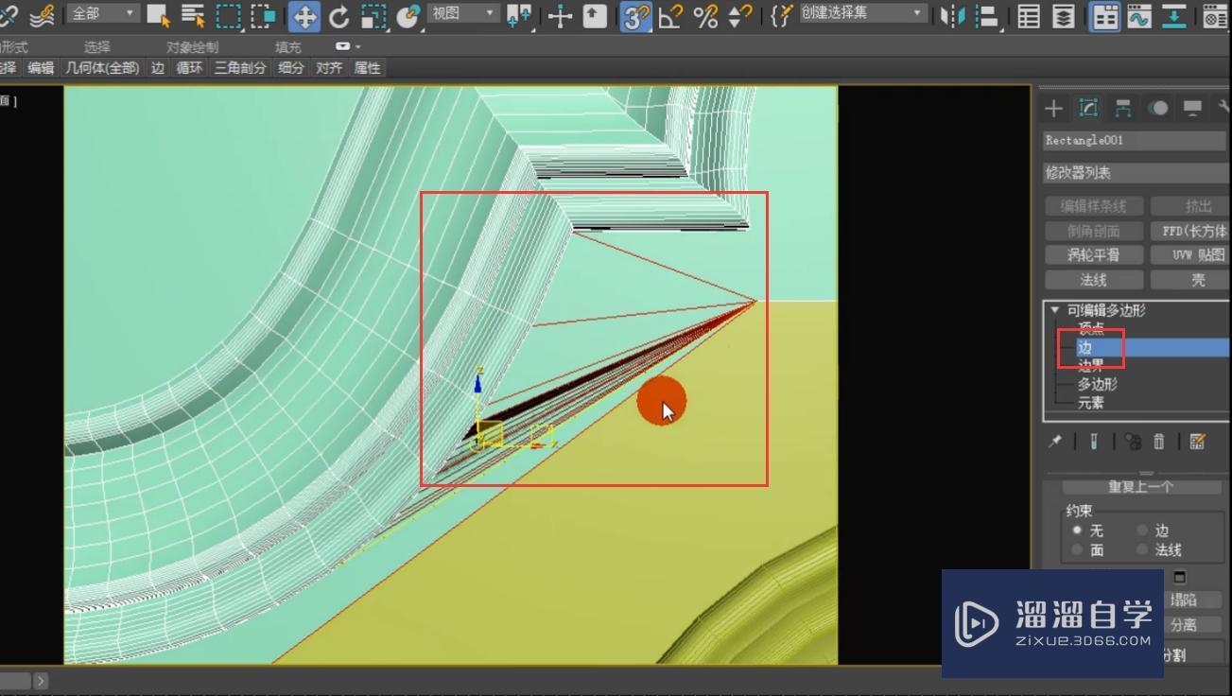Click the Select and Place tool
The width and height of the screenshot is (1232, 696).
tap(408, 15)
